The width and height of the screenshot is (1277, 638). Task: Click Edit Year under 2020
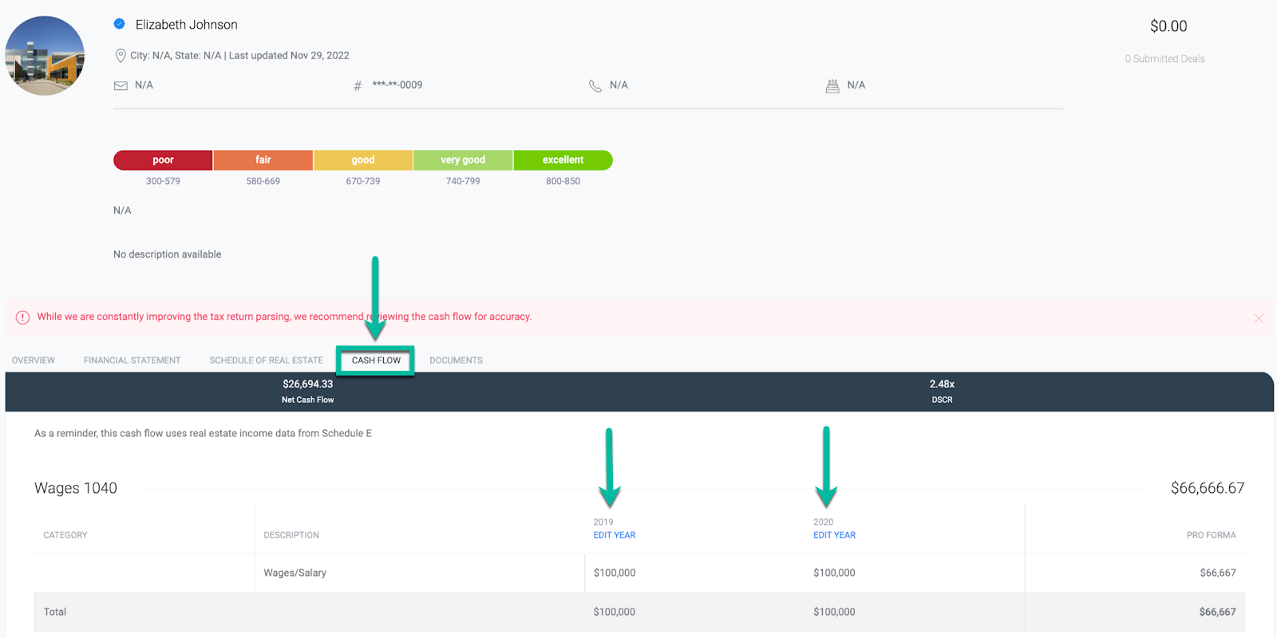click(834, 535)
